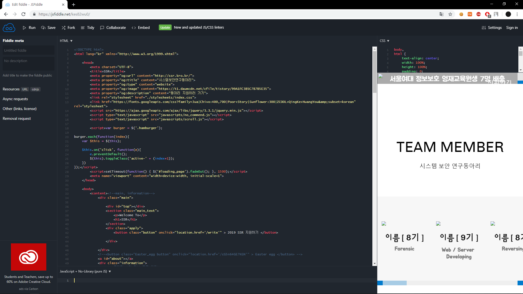Click the JSFiddle cloud logo
The height and width of the screenshot is (294, 523).
pos(9,27)
